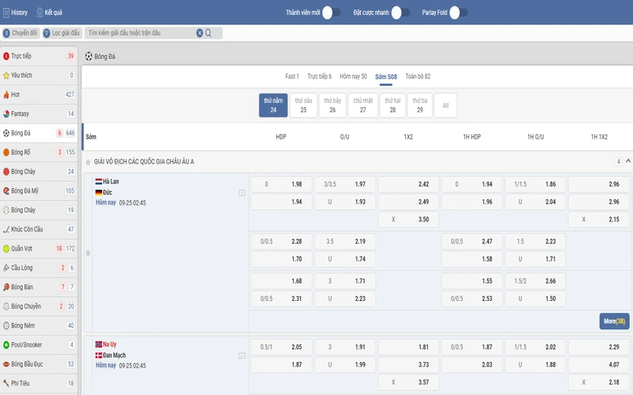This screenshot has height=395, width=633.
Task: Click the magnifier search icon
Action: 208,33
